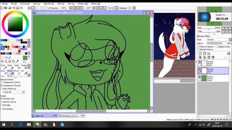Image resolution: width=232 pixels, height=130 pixels.
Task: Select Layer 1 in layers list
Action: pyautogui.click(x=213, y=78)
